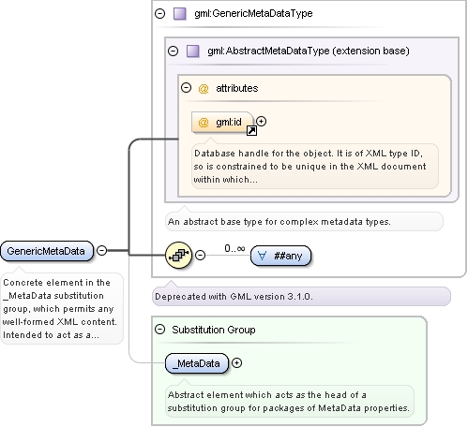Collapse the gml:GenericMetaDataType box
The image size is (468, 427).
(x=160, y=13)
